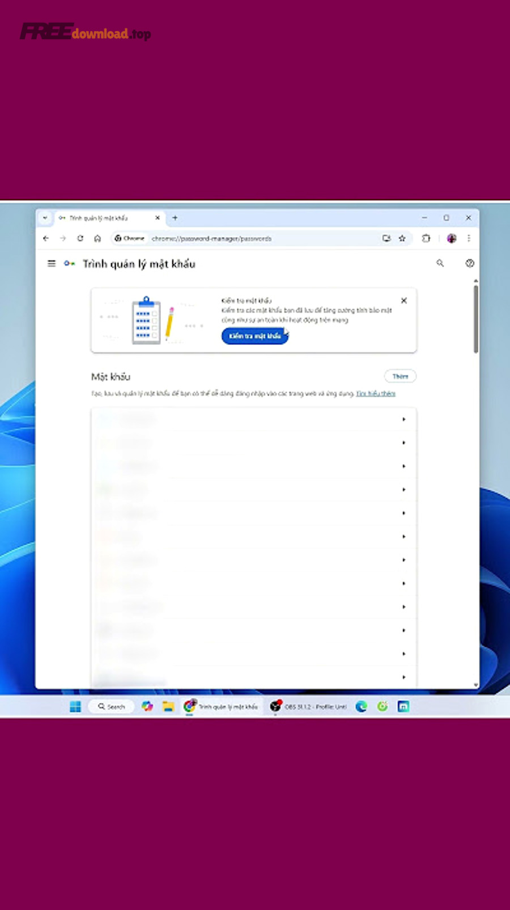This screenshot has height=910, width=510.
Task: Open the password manager hamburger menu
Action: pos(52,263)
